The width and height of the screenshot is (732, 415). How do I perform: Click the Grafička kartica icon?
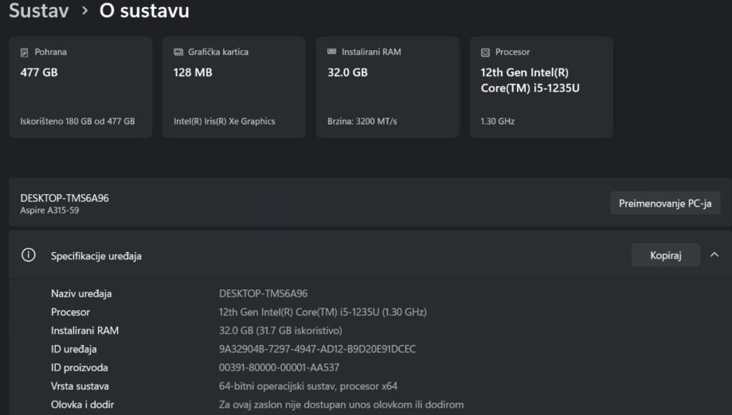pyautogui.click(x=178, y=52)
